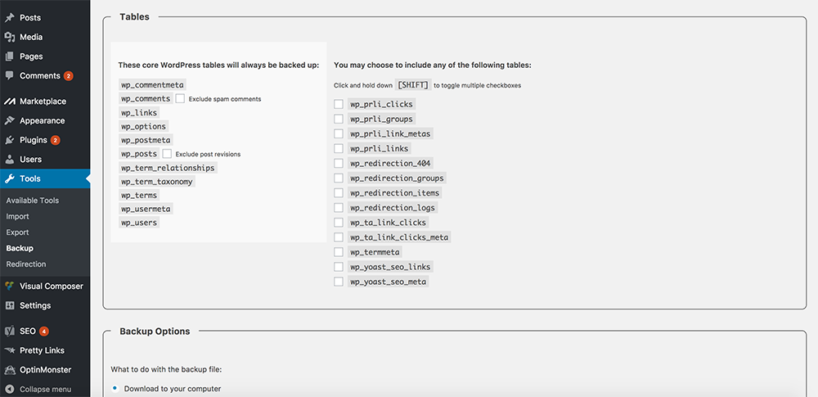Click the Plugins plug icon
Viewport: 818px width, 397px height.
click(9, 140)
